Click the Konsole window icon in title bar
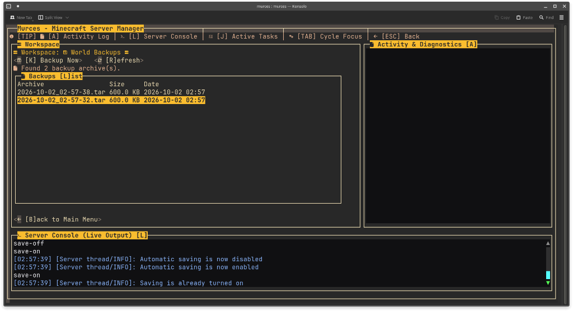The height and width of the screenshot is (311, 573). [x=8, y=6]
